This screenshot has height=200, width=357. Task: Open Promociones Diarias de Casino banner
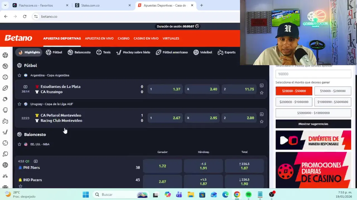click(x=313, y=170)
